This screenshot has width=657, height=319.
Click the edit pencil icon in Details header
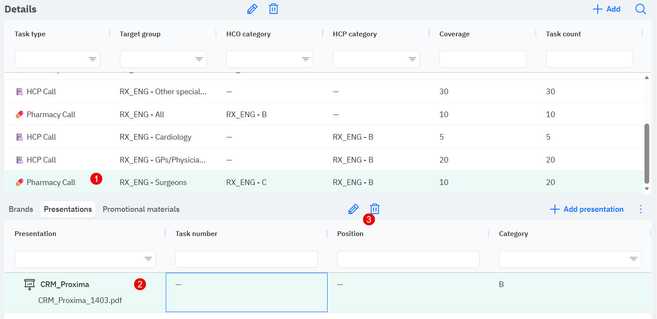click(252, 9)
